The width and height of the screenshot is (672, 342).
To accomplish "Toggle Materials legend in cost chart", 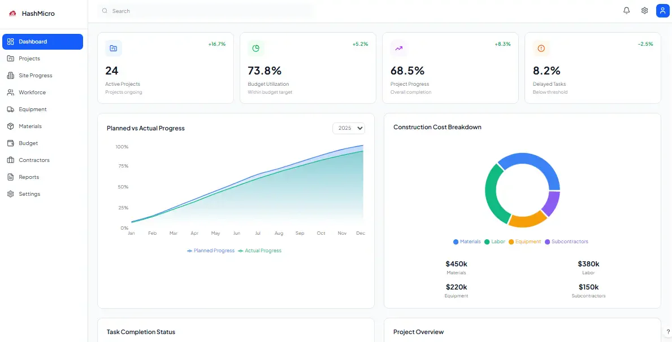I will [467, 242].
